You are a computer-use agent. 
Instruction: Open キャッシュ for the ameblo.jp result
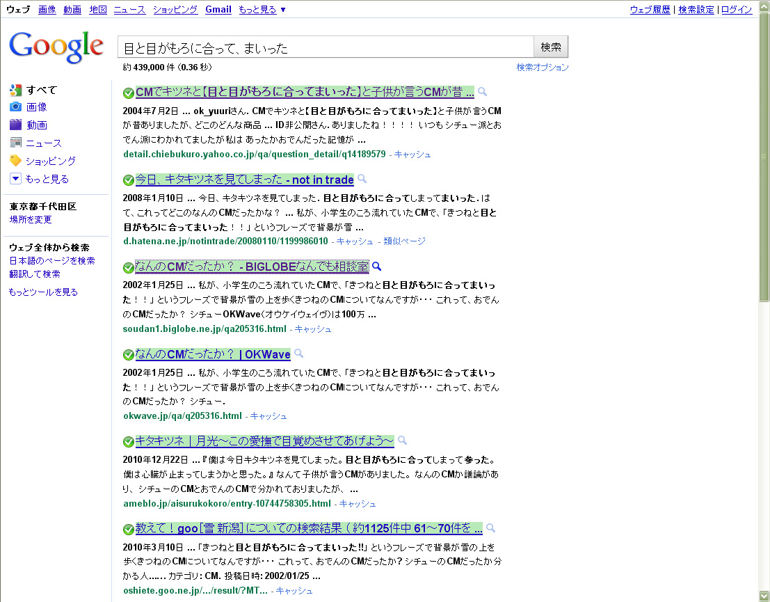click(x=358, y=503)
